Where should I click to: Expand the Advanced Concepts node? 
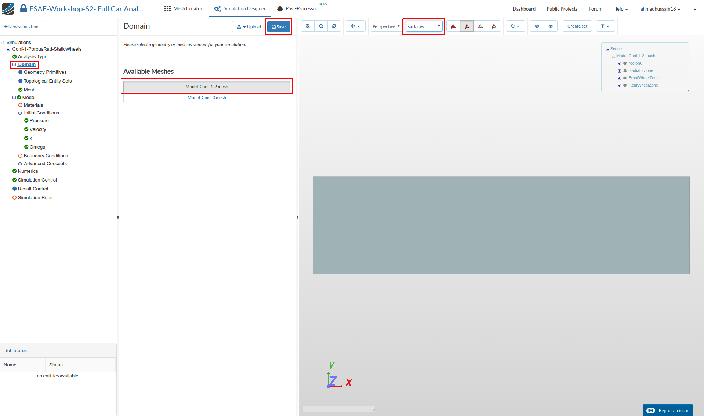[x=20, y=164]
